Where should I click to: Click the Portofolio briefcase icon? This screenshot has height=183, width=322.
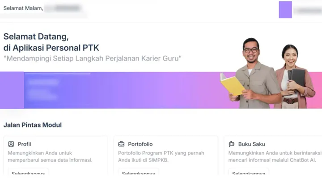[x=121, y=144]
